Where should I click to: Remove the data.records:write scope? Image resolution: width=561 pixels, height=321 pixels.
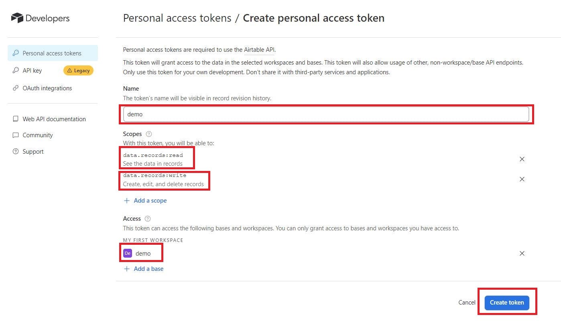pyautogui.click(x=522, y=179)
